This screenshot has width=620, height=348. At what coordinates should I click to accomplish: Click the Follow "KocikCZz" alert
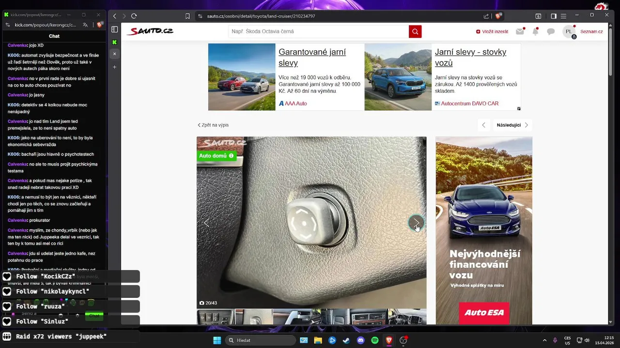pyautogui.click(x=70, y=276)
